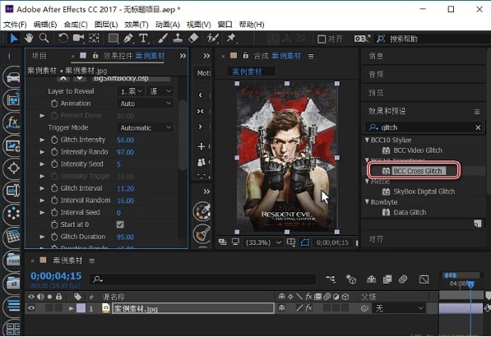Click the composition flowchart timeline icon
Screen dimensions: 491x337
click(331, 279)
